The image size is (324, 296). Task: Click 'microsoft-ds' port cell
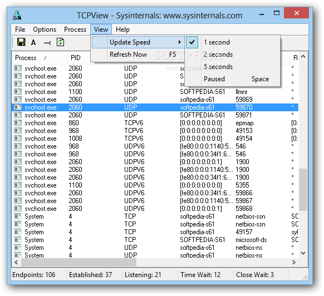click(x=251, y=240)
